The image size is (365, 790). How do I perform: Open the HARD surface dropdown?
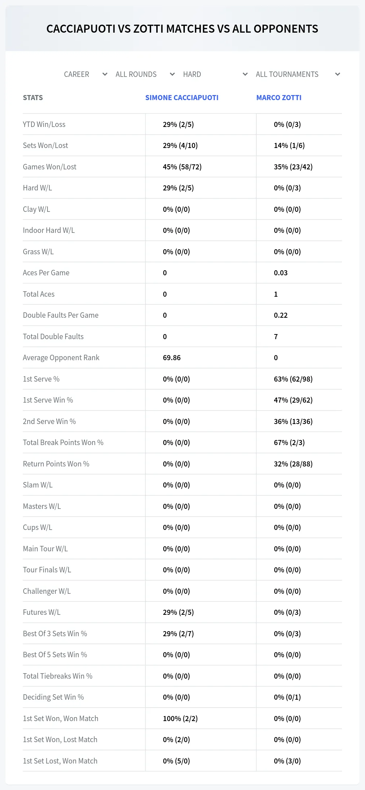(215, 74)
